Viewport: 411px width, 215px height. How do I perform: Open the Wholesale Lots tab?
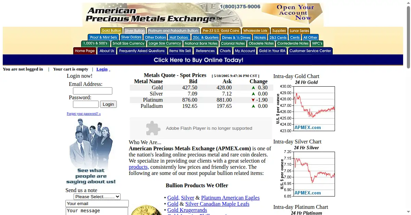coord(256,31)
